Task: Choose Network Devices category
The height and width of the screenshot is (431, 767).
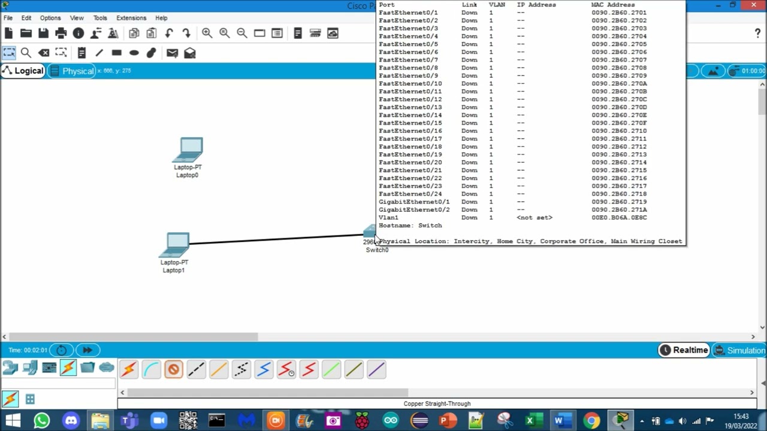Action: (x=10, y=368)
